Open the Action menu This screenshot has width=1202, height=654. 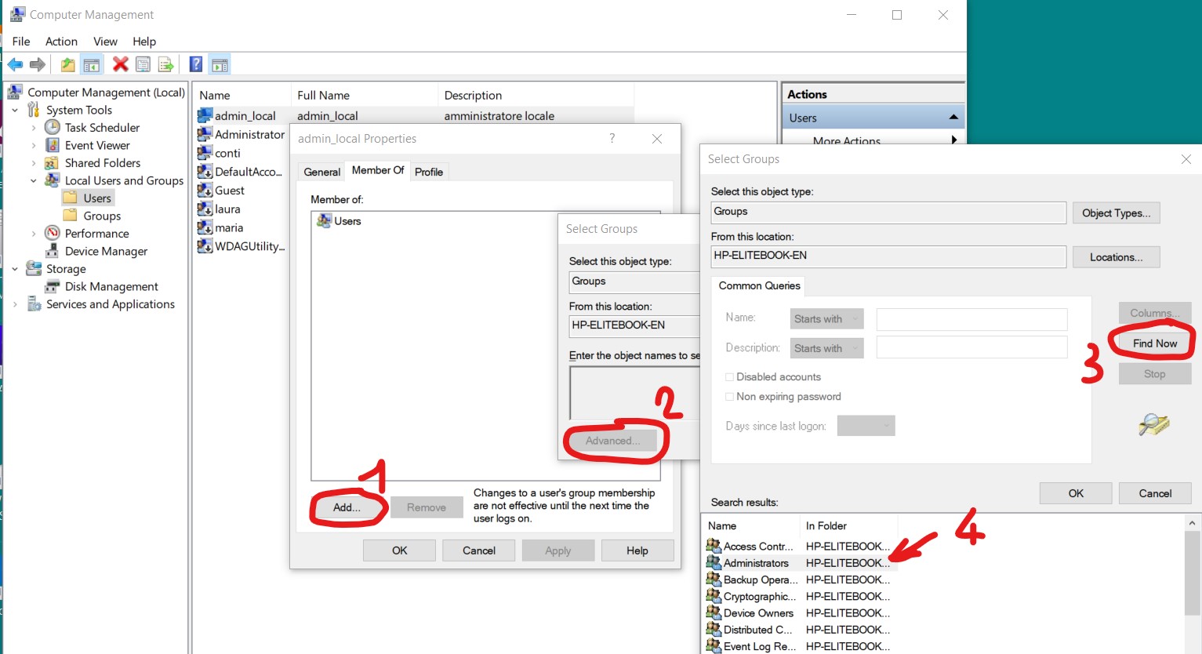point(61,42)
